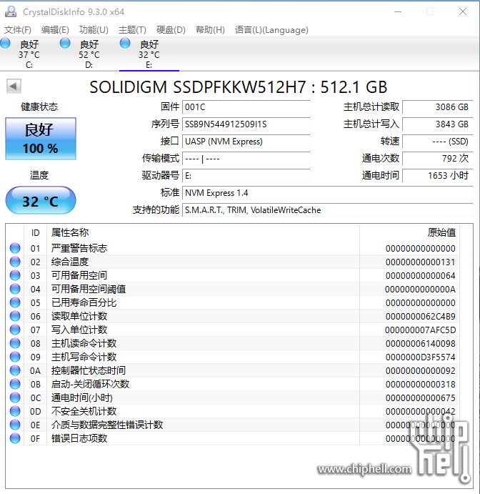This screenshot has height=494, width=480.
Task: Click the CrystalDiskInfo app icon in title bar
Action: tap(11, 11)
